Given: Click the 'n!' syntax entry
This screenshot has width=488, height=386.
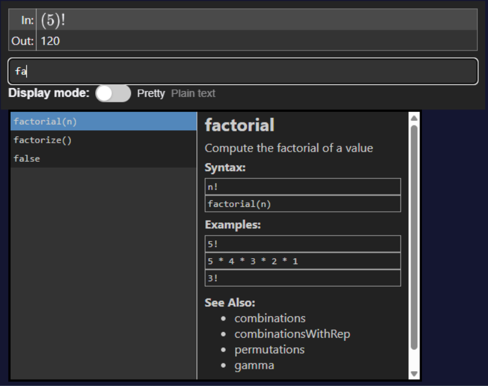Looking at the screenshot, I should point(303,186).
